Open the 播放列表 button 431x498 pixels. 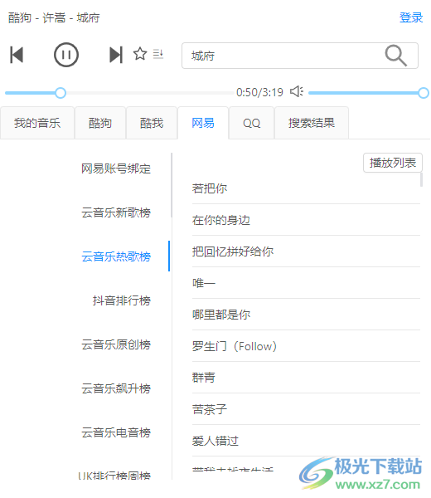click(393, 163)
